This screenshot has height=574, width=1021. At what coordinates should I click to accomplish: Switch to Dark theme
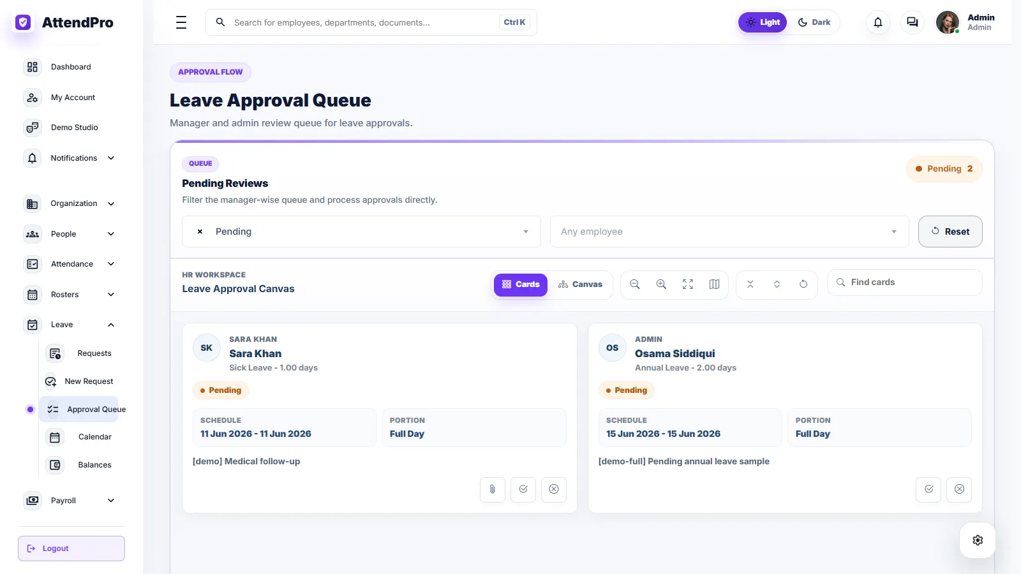(x=814, y=22)
